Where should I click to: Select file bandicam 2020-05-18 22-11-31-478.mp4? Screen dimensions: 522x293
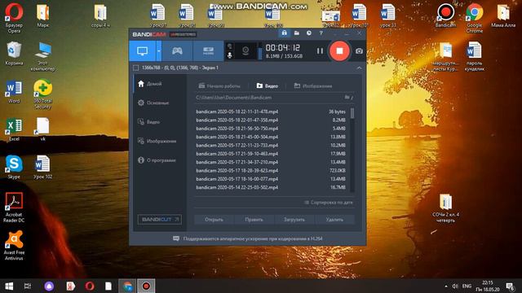(x=271, y=112)
